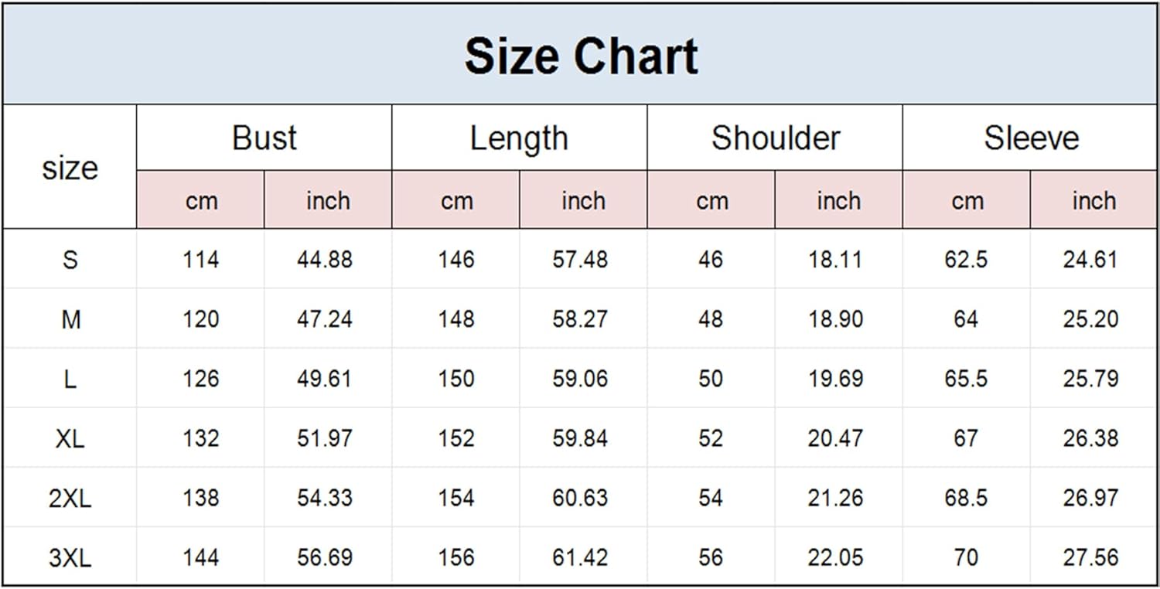
Task: Click the 3XL size row label
Action: pyautogui.click(x=70, y=558)
